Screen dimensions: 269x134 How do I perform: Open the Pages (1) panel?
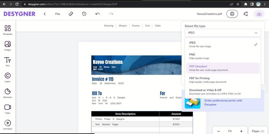coord(258,131)
